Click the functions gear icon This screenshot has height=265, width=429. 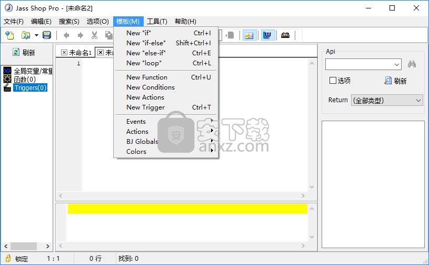[7, 79]
